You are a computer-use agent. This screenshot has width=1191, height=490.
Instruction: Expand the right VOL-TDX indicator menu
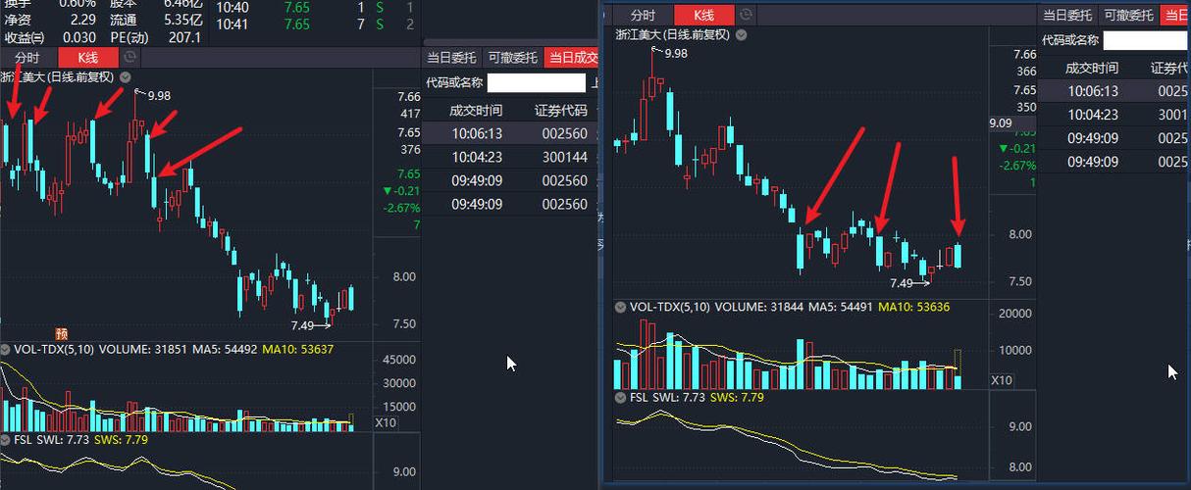[621, 307]
